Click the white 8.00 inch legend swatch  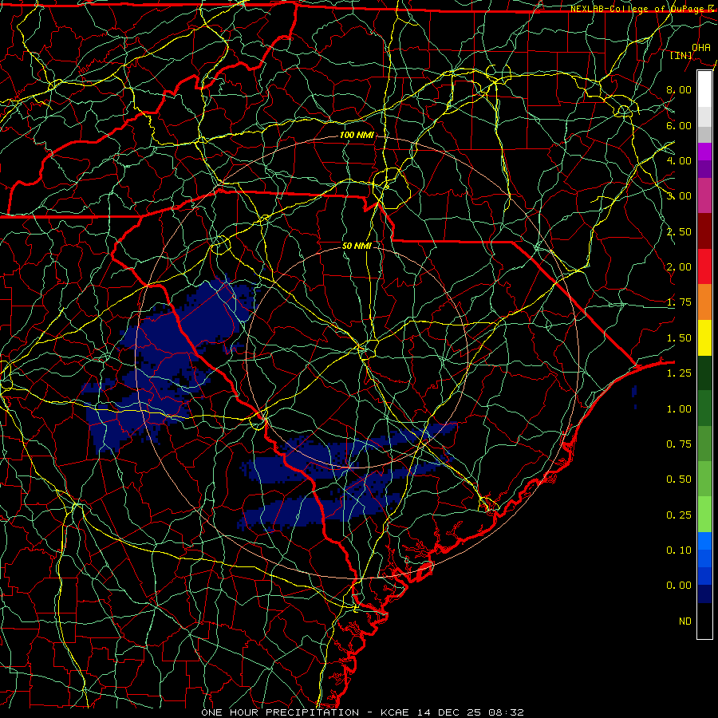point(704,89)
